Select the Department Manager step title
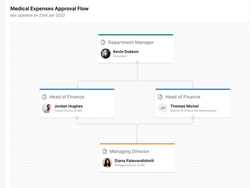This screenshot has width=250, height=188. [x=131, y=42]
